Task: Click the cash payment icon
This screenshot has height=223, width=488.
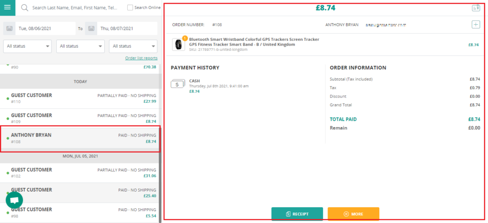Action: click(178, 84)
